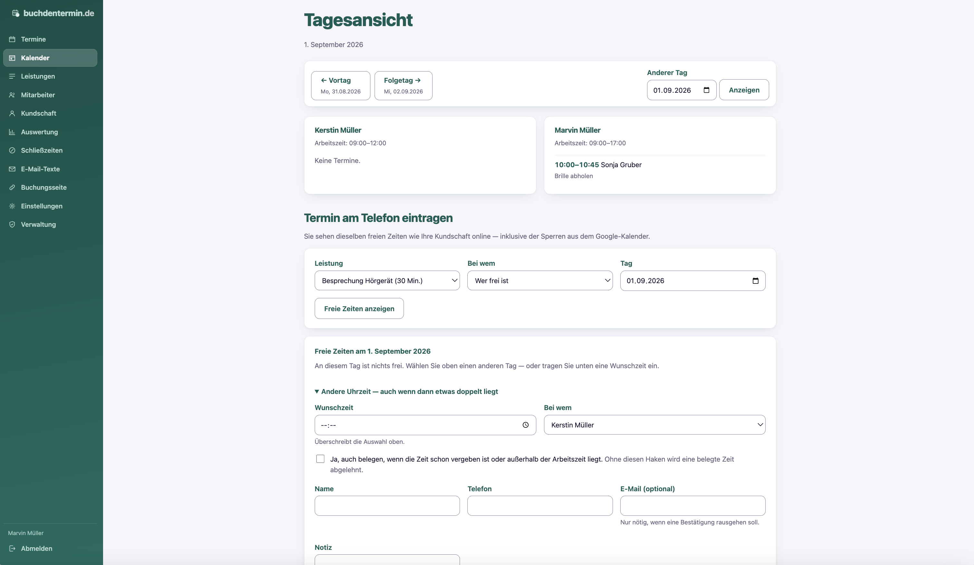The image size is (974, 565).
Task: Click the 'Brille abholen' note text
Action: [x=574, y=176]
